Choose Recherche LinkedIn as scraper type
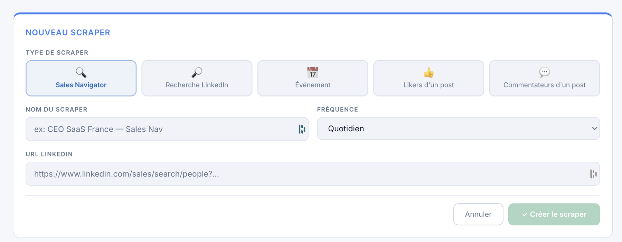 pos(197,78)
